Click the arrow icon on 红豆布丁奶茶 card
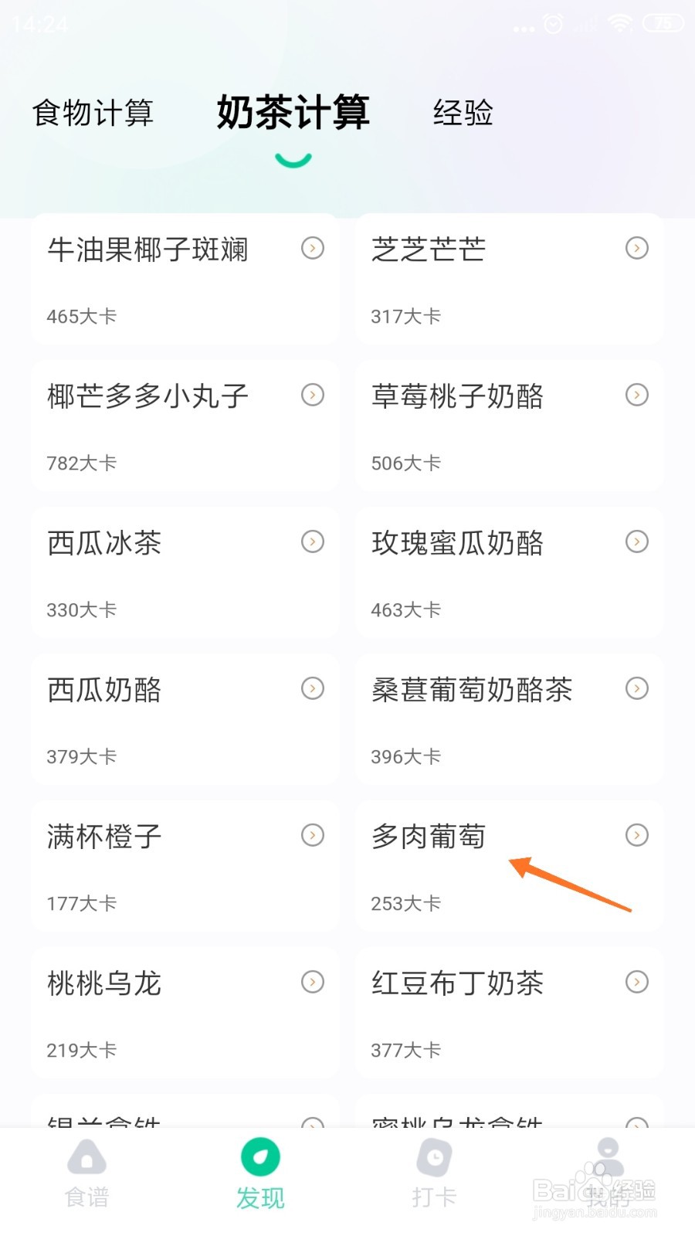Viewport: 695px width, 1236px height. click(637, 982)
